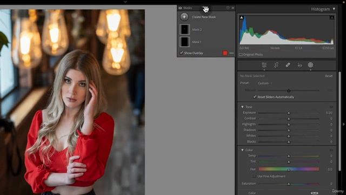Screen dimensions: 346x195
Task: Select the Mask 1 thumbnail
Action: (x=184, y=42)
